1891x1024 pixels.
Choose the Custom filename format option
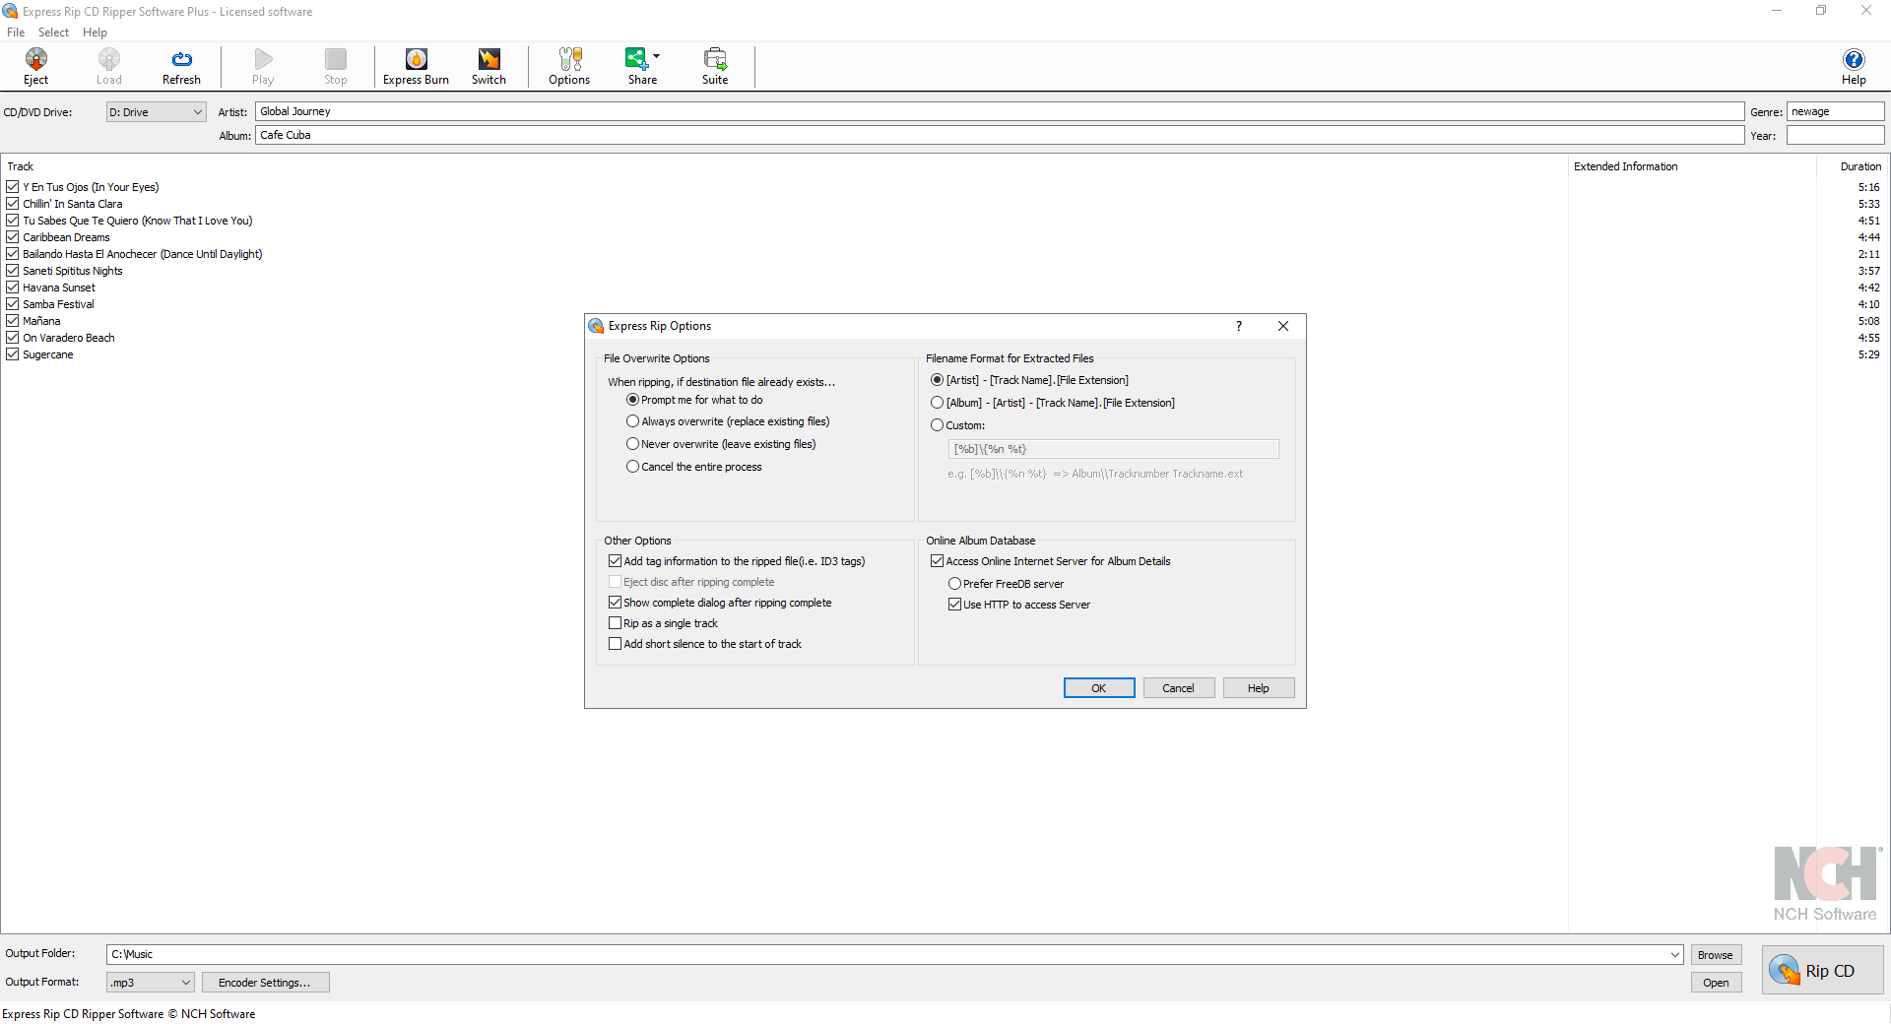(937, 424)
